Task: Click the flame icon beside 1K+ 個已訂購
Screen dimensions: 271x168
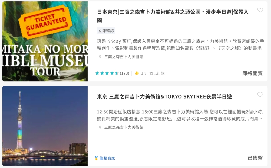Action: 137,73
